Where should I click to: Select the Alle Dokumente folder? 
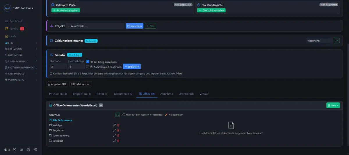click(x=60, y=120)
